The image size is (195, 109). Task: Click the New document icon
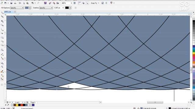point(2,3)
